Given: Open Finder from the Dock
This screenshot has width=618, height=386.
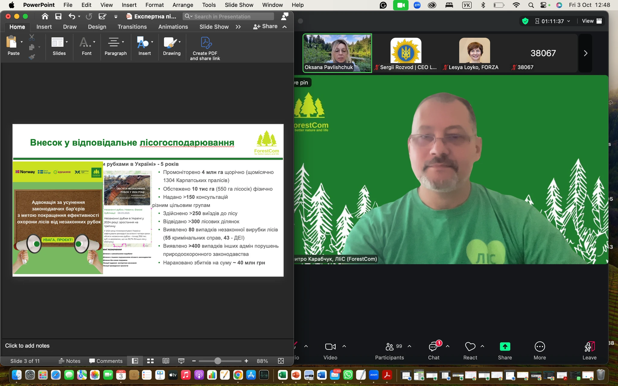Looking at the screenshot, I should (x=17, y=375).
